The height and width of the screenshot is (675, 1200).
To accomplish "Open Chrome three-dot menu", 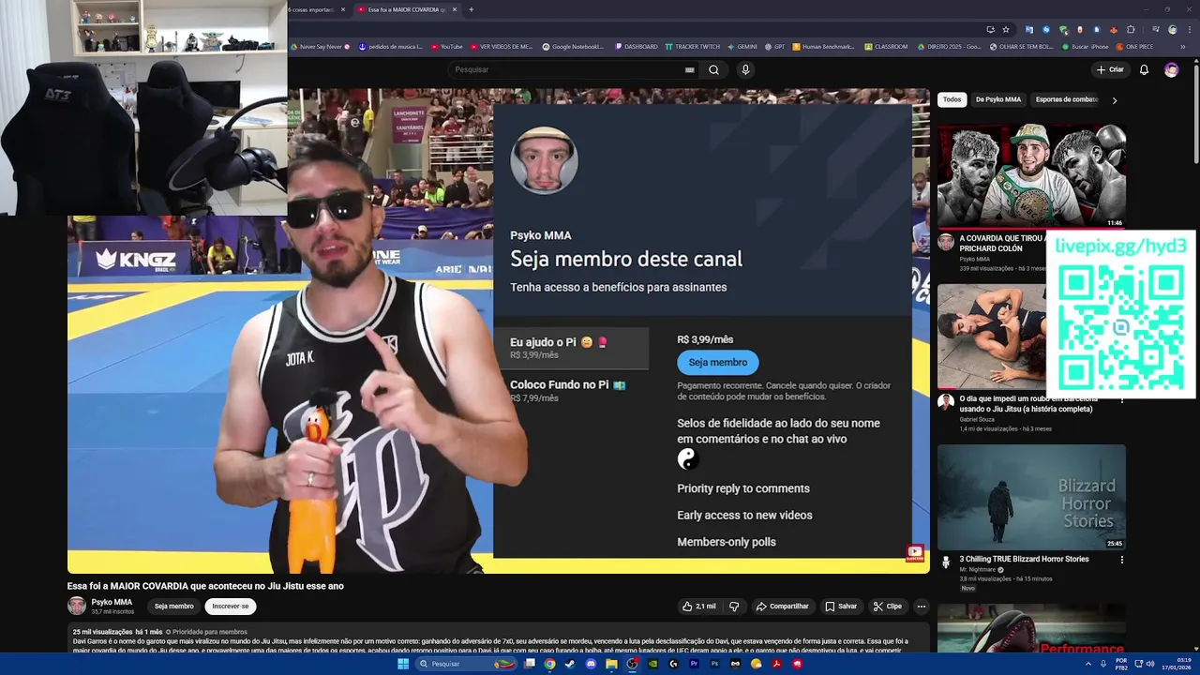I will pyautogui.click(x=1190, y=29).
